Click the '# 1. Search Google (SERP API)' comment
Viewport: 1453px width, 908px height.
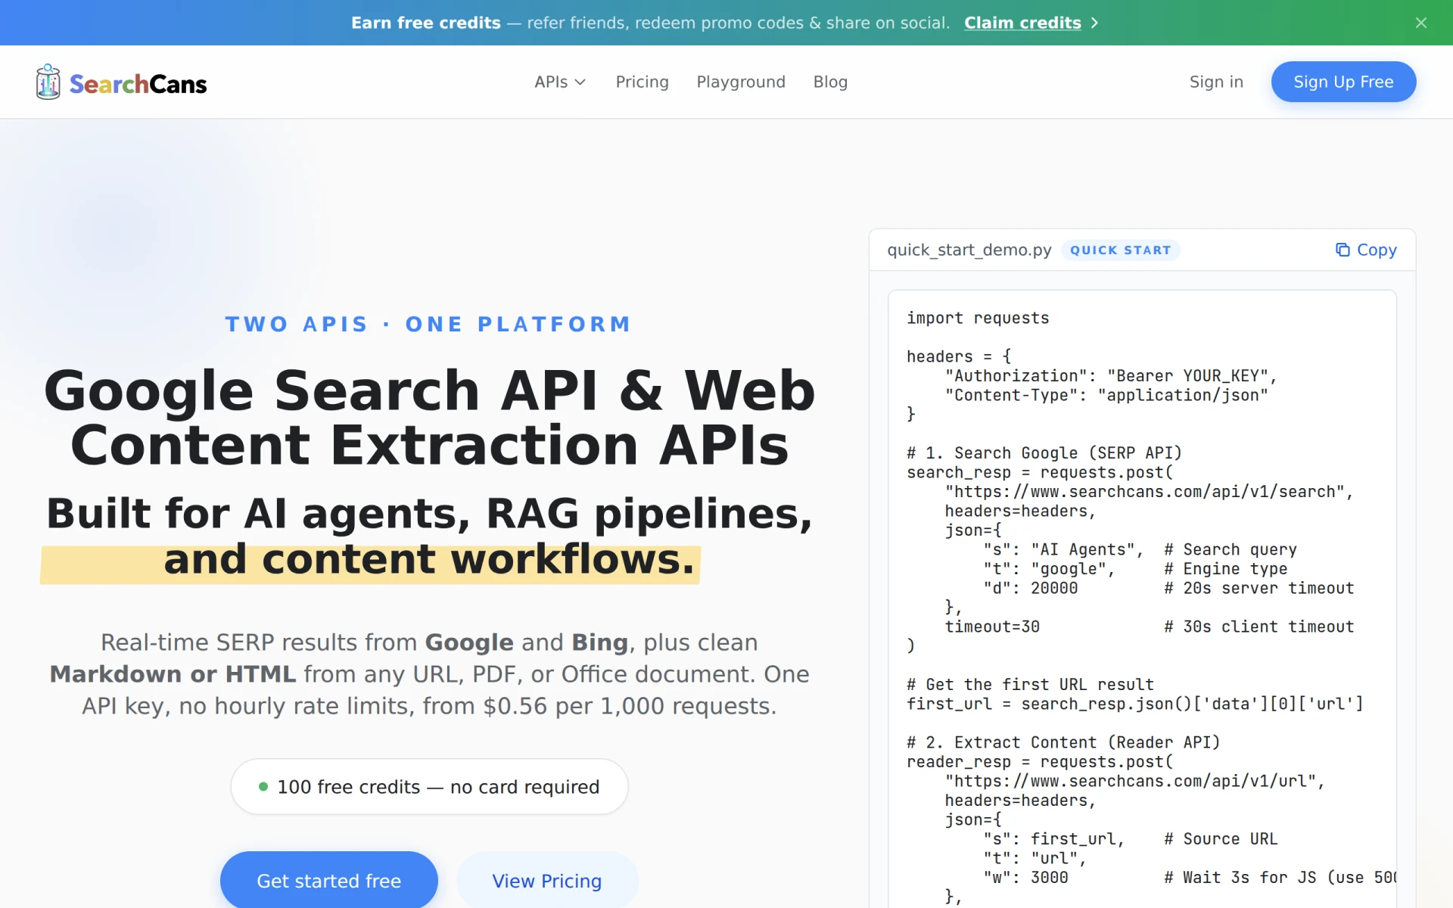[1044, 452]
